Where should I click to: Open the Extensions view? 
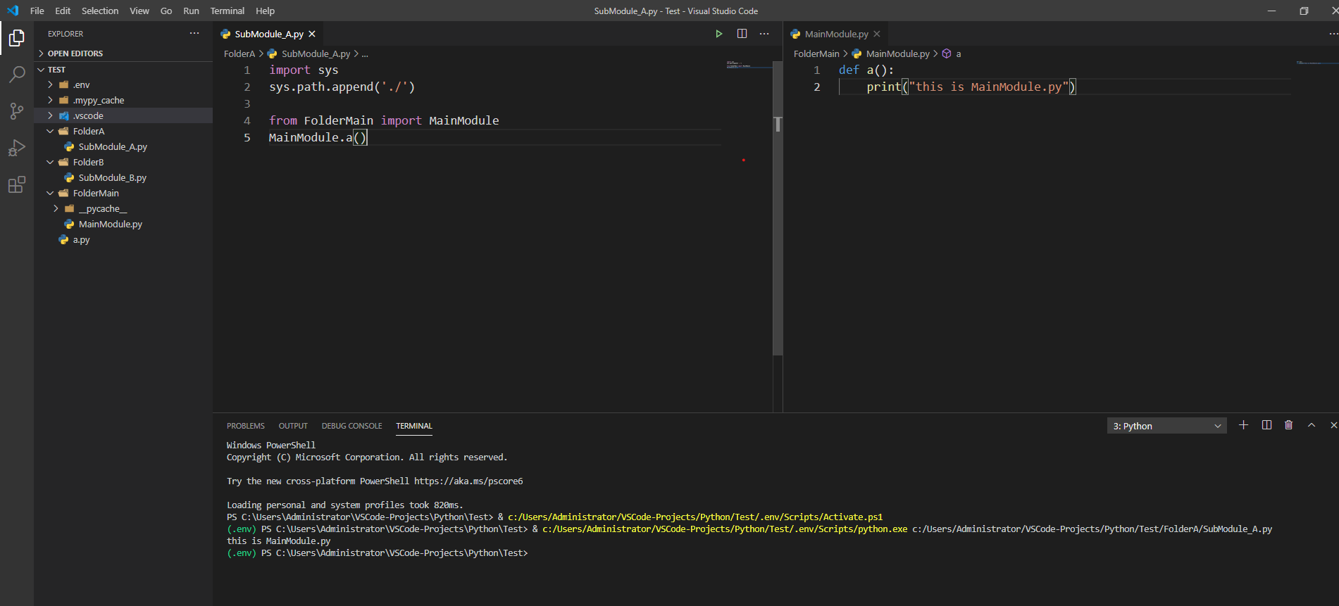click(x=17, y=185)
